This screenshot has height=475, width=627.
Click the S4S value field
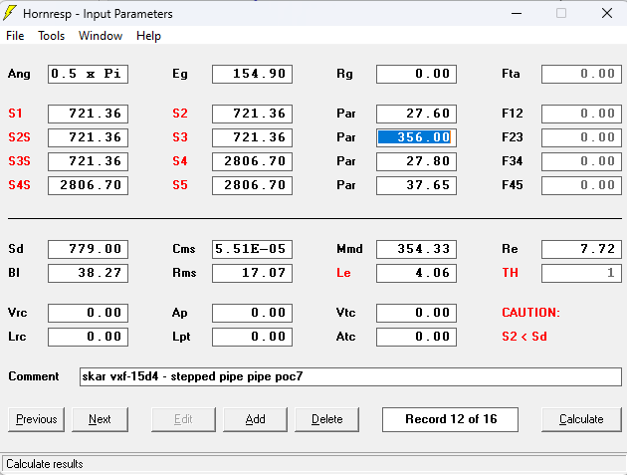88,185
